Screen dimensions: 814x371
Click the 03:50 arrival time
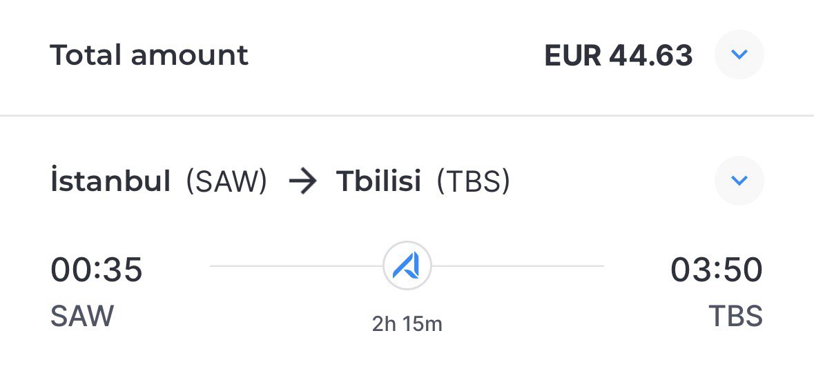click(x=717, y=270)
